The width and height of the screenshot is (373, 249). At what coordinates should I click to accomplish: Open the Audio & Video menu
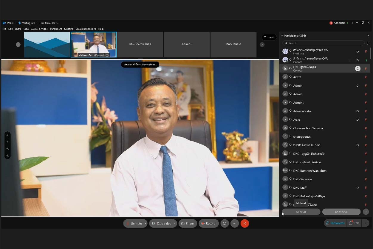39,29
